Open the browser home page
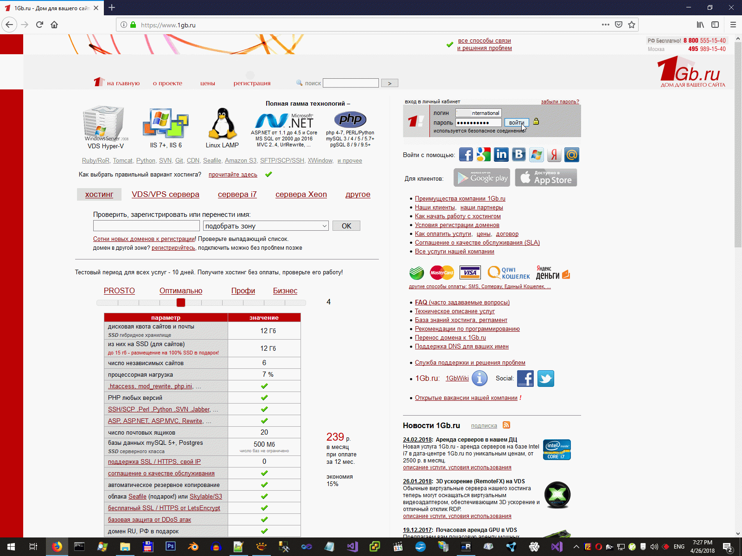 (x=54, y=25)
